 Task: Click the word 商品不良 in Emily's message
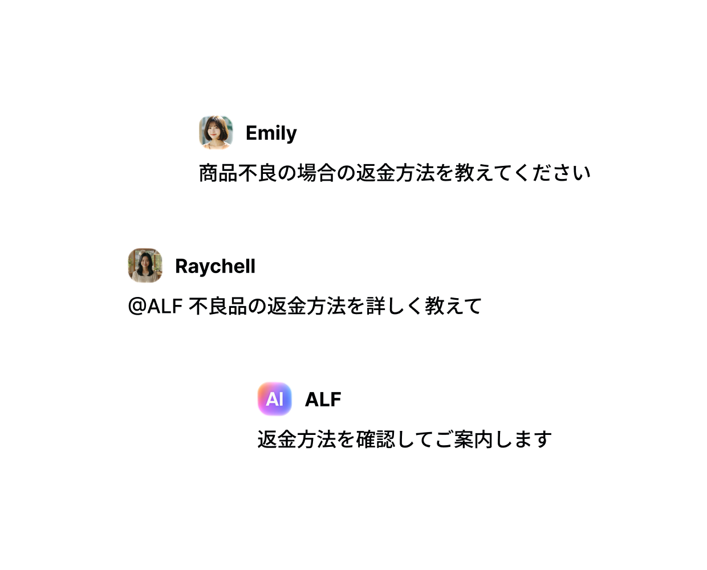[x=238, y=173]
